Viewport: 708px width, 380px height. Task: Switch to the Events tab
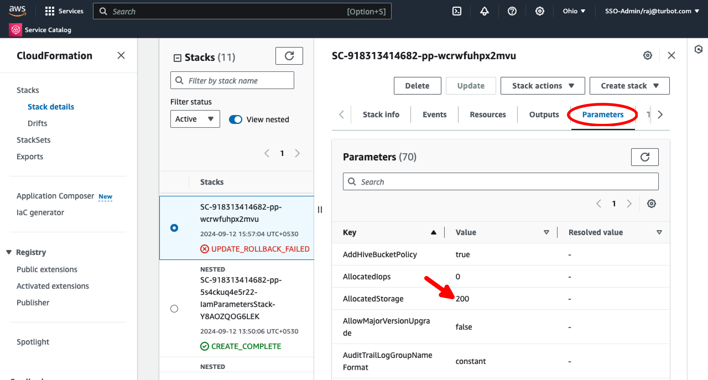click(x=434, y=114)
